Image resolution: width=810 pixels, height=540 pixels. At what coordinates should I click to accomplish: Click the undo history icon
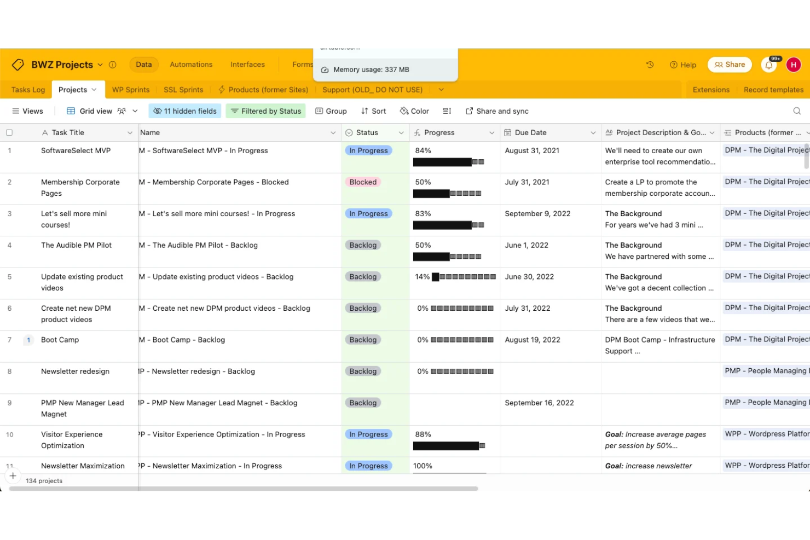(650, 65)
